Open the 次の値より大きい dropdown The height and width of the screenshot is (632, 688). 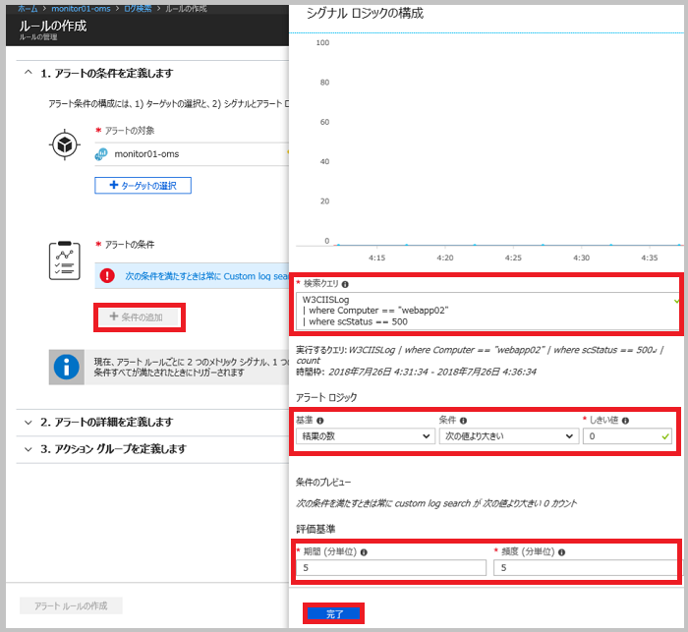click(509, 436)
